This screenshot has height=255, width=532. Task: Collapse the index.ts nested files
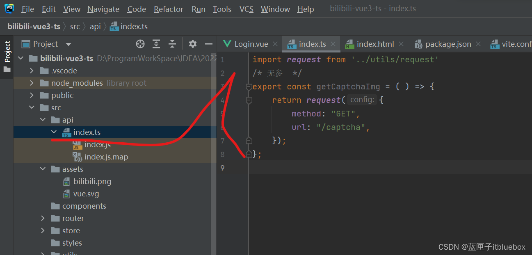click(54, 132)
